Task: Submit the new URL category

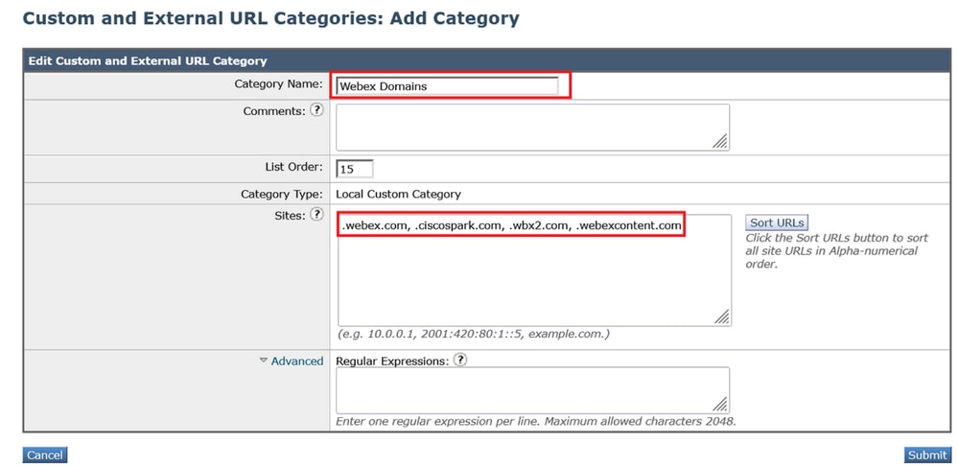Action: (x=926, y=455)
